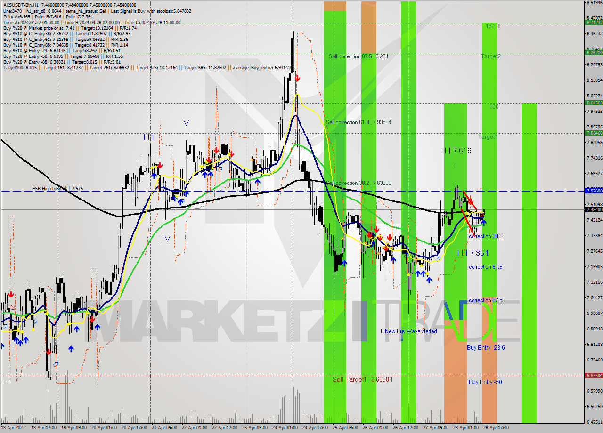Click the '28 Apr 01:00' time label
This screenshot has width=603, height=433.
(466, 428)
